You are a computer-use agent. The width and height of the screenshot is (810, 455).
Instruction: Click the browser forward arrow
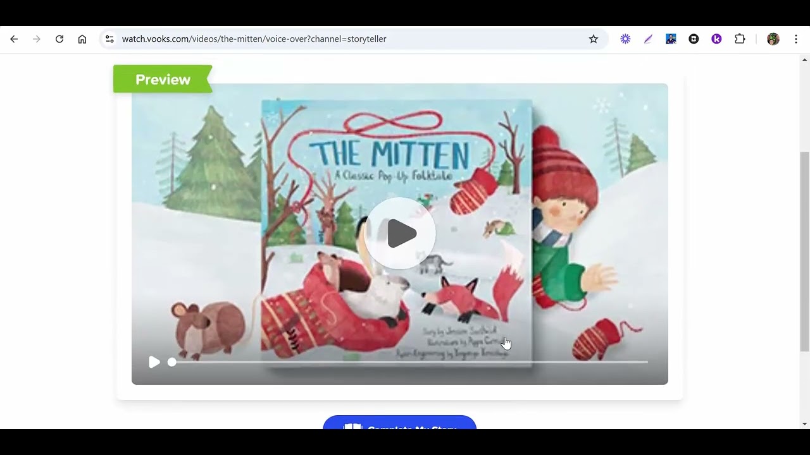(37, 39)
